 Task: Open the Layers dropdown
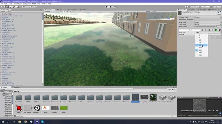tap(205, 7)
